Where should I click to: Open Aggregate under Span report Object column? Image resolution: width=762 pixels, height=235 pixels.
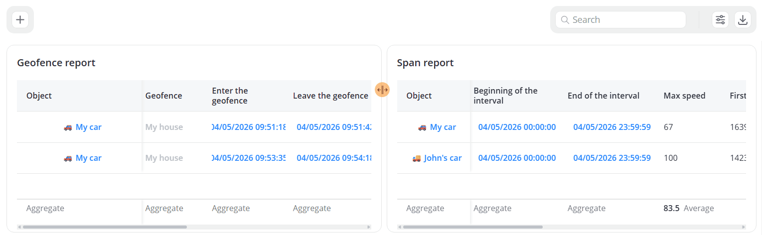(425, 208)
